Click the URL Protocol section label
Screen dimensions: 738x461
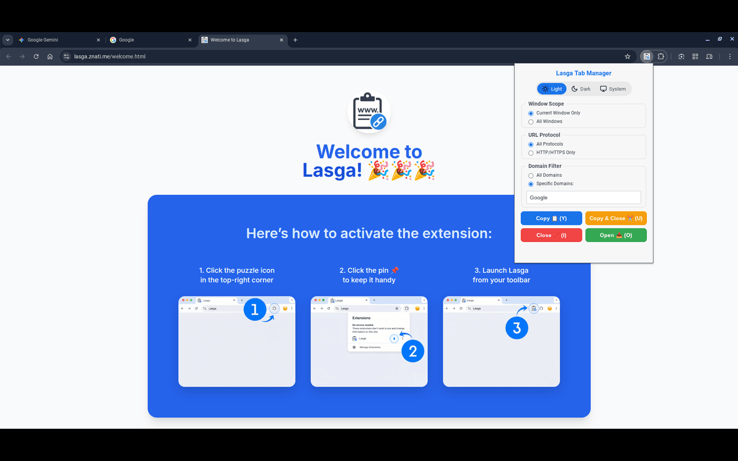click(x=544, y=135)
